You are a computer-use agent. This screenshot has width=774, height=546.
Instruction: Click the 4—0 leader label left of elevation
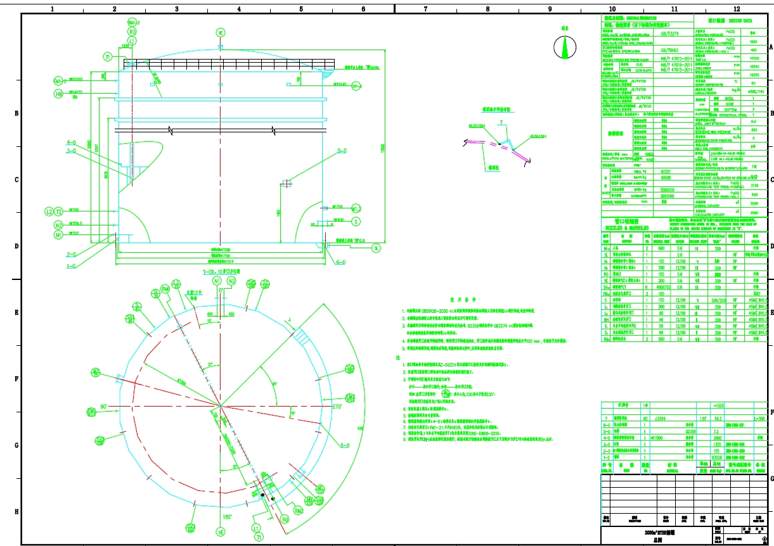tap(72, 143)
